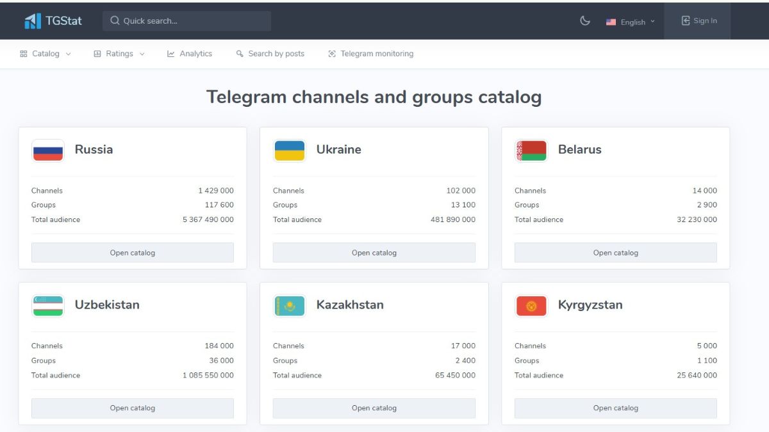Viewport: 769px width, 432px height.
Task: Focus the Quick search field
Action: [186, 21]
